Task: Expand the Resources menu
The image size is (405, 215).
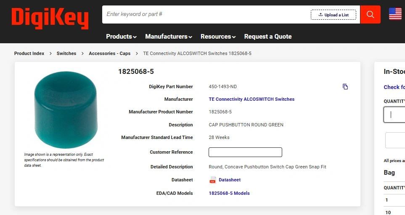Action: (x=218, y=37)
